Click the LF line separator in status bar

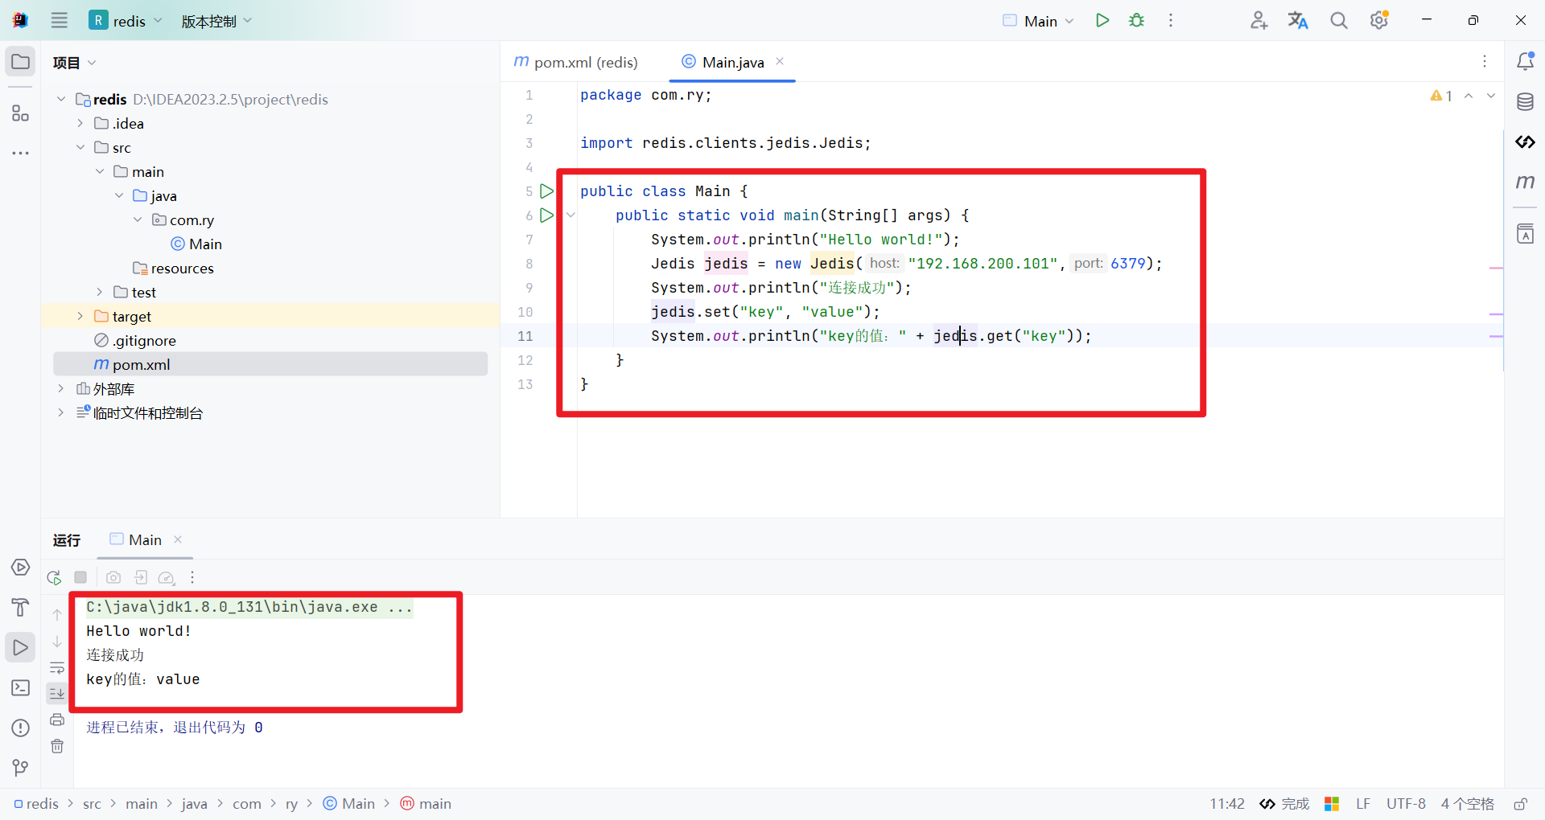pos(1363,804)
